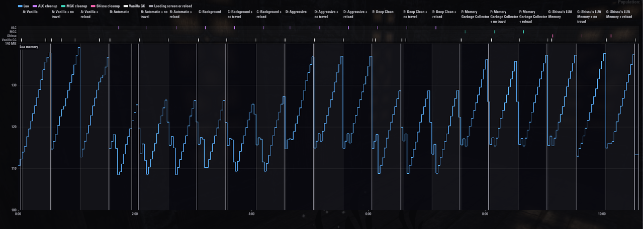Screen dimensions: 643x229
Task: Select the B: Automatic section label
Action: point(120,12)
